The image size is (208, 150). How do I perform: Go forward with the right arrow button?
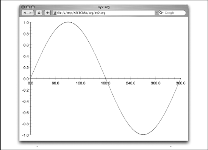click(31, 13)
